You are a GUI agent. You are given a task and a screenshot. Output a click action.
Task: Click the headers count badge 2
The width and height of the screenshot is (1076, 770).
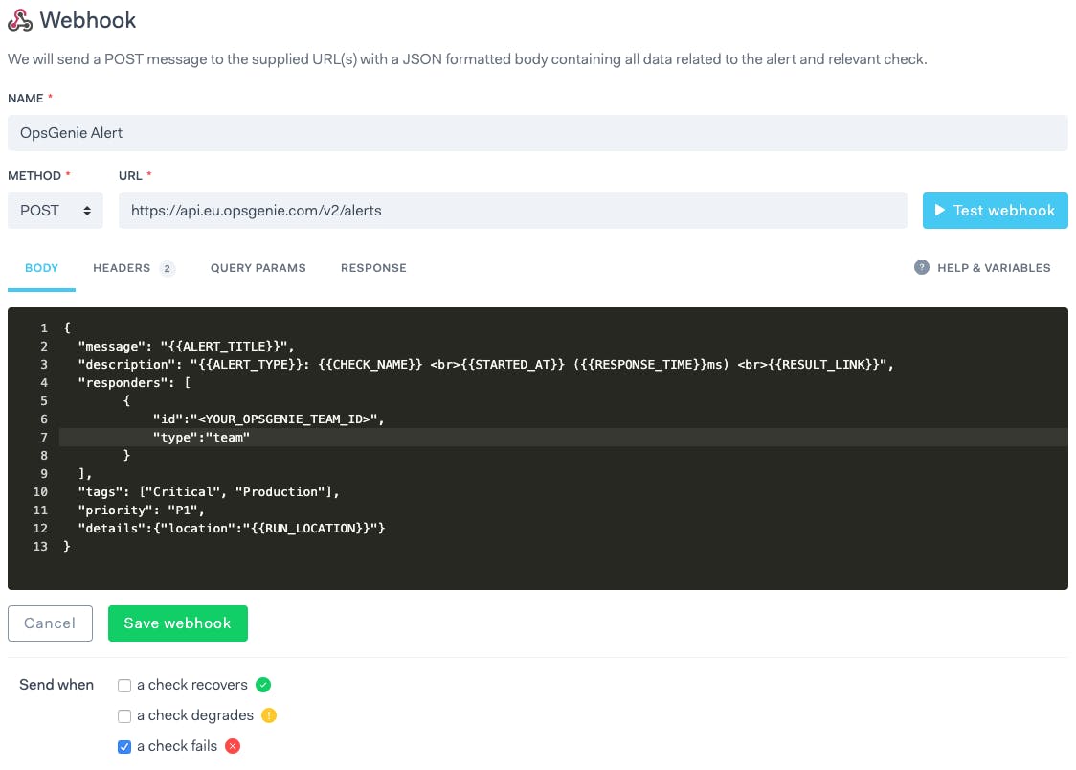click(x=167, y=268)
